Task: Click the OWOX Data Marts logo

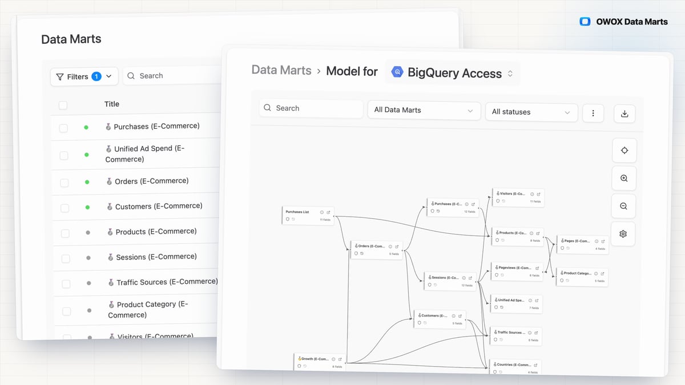Action: click(623, 22)
